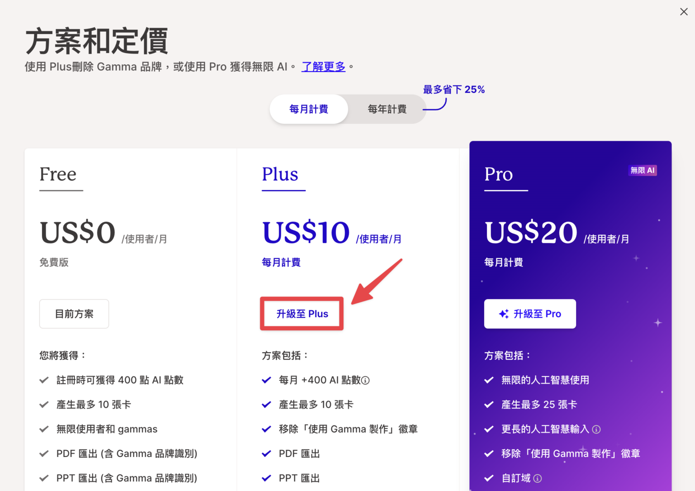This screenshot has height=491, width=695.
Task: Click the 升級至 Pro button
Action: tap(530, 314)
